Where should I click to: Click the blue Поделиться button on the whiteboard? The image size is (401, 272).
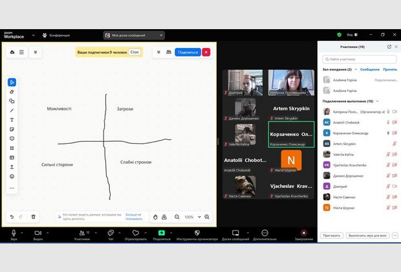coord(188,52)
